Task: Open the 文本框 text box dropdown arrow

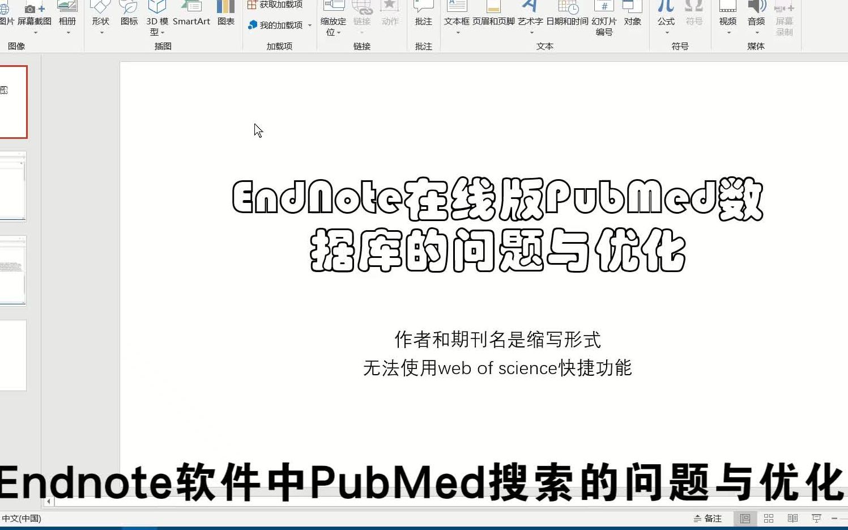Action: pos(458,32)
